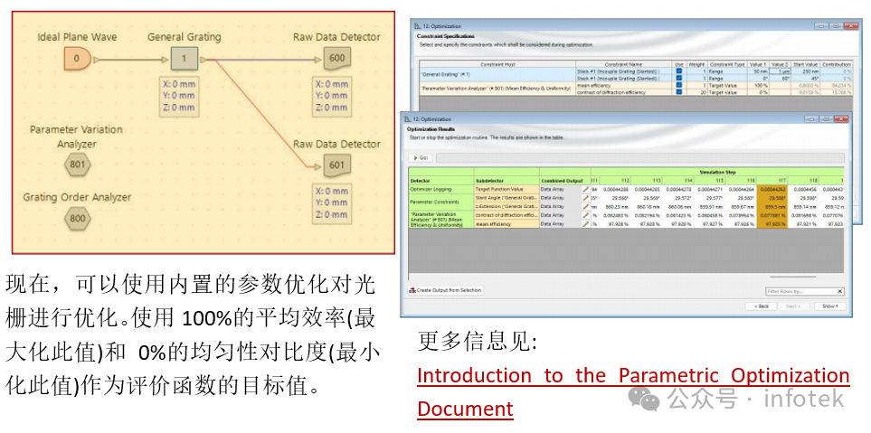Select the Parameter Constraints detector row

(440, 202)
